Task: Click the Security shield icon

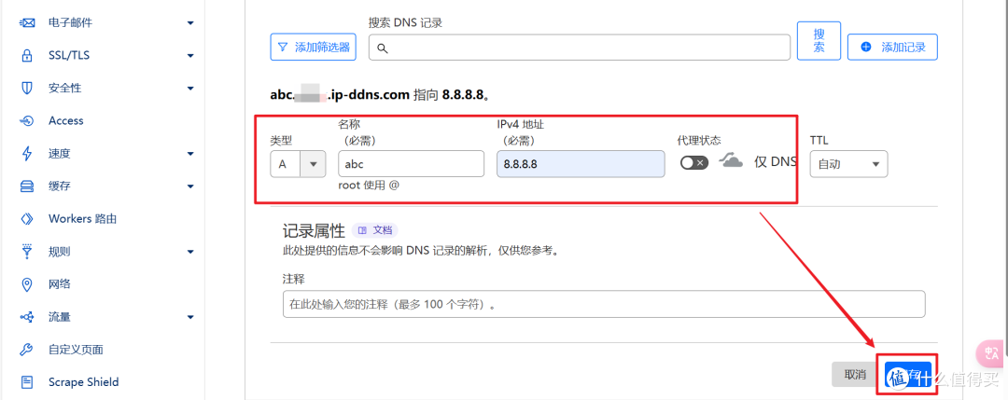Action: click(26, 88)
